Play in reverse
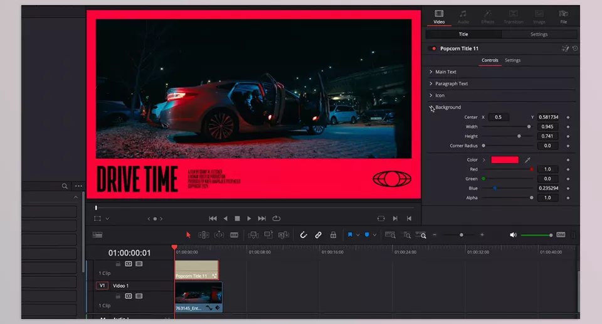 point(225,219)
